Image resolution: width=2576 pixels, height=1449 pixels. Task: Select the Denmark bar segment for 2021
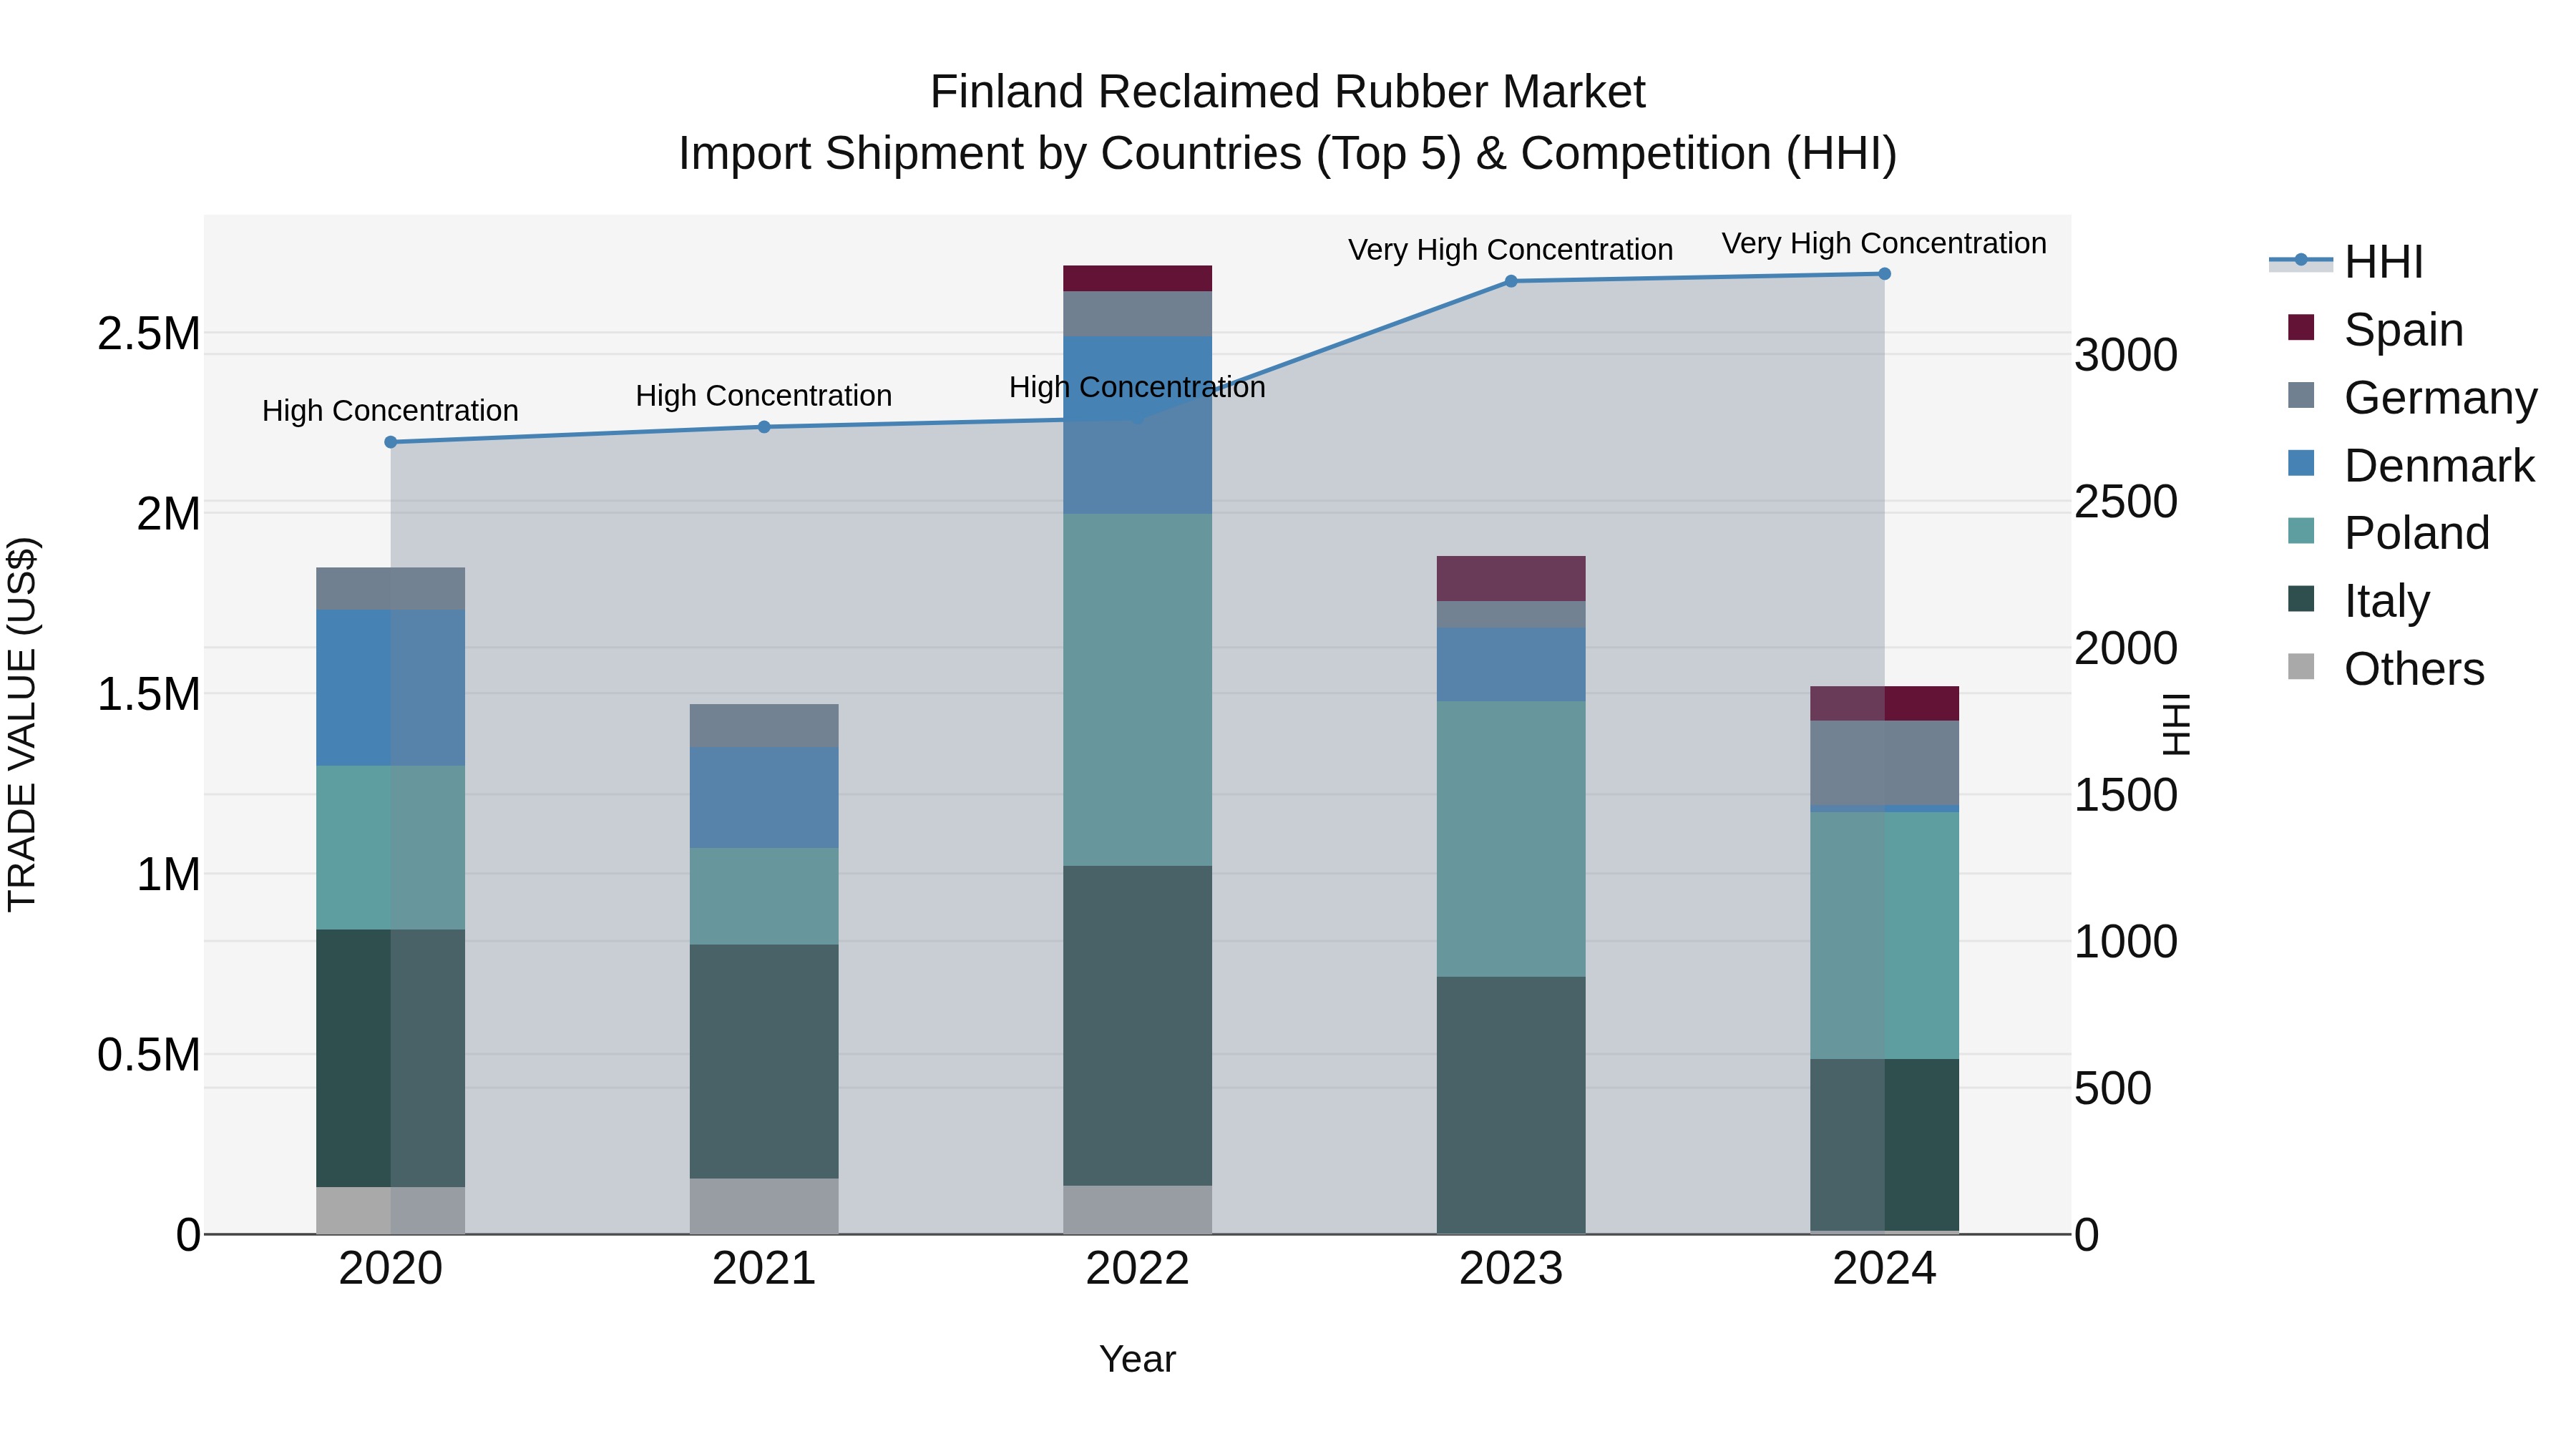764,798
